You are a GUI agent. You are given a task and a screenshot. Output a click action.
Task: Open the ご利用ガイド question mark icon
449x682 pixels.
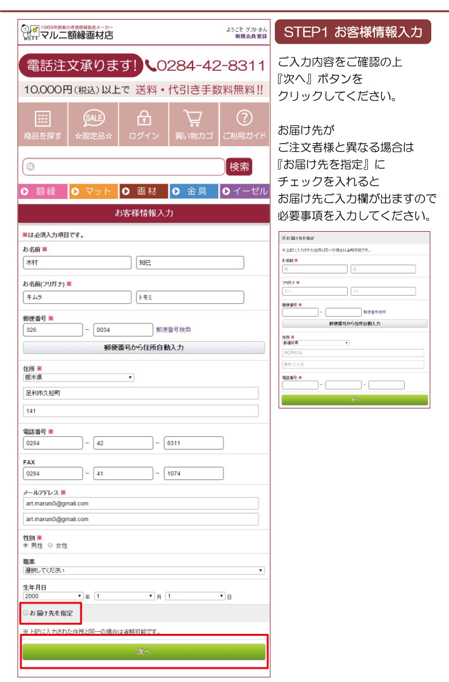tap(244, 118)
